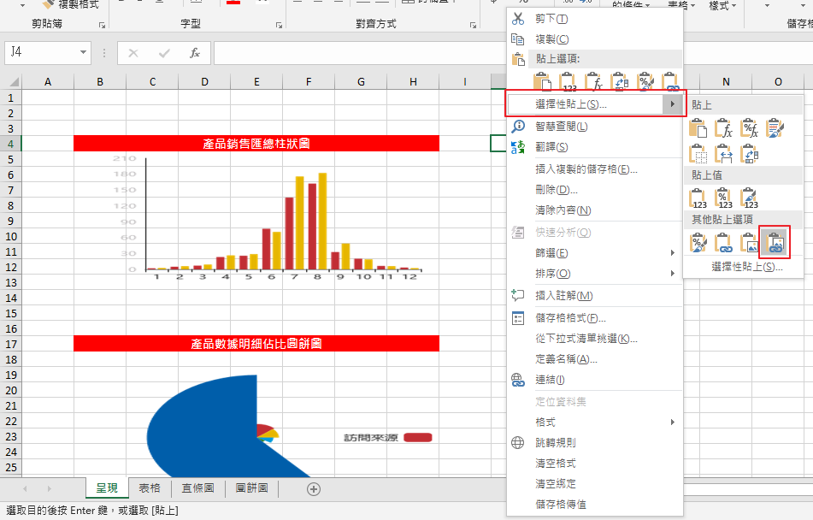Image resolution: width=813 pixels, height=520 pixels.
Task: Switch to the 表格 sheet tab
Action: [150, 488]
